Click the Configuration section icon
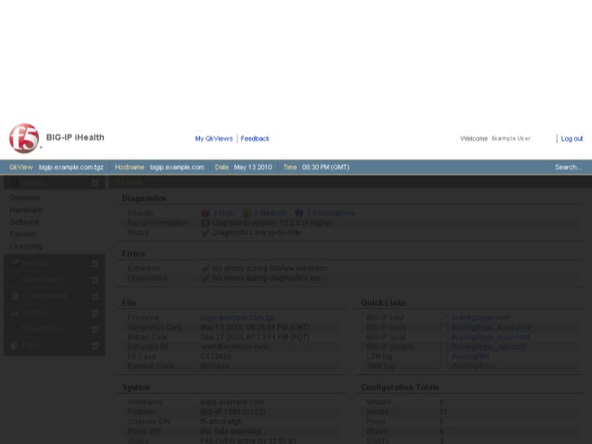Image resolution: width=592 pixels, height=444 pixels. 15,296
